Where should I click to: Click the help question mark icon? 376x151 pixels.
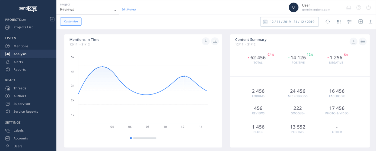(x=359, y=8)
